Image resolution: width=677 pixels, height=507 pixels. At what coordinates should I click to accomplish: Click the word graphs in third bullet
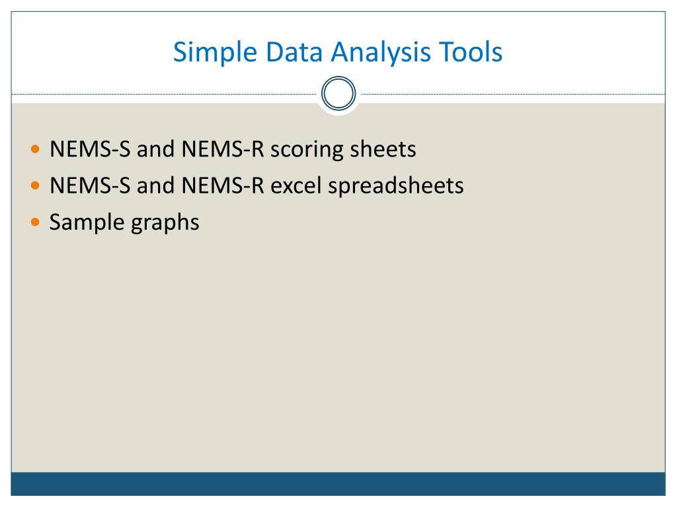tap(165, 222)
